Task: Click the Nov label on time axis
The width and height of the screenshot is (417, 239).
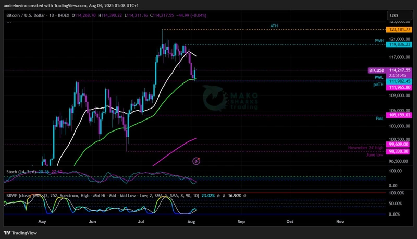Action: 340,221
